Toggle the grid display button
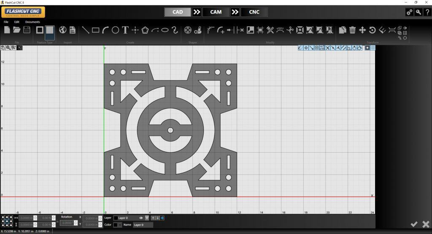This screenshot has width=432, height=234. tap(373, 48)
